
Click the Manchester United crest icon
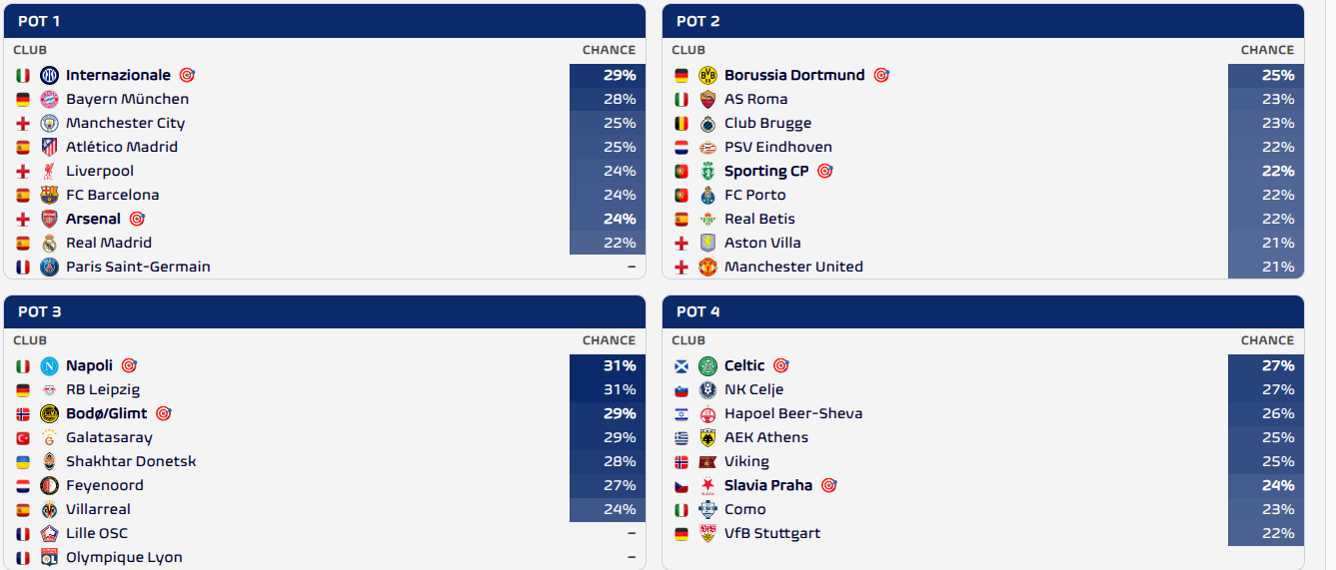coord(707,267)
